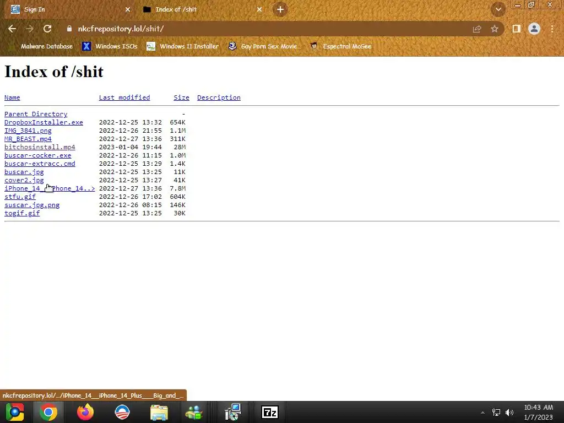
Task: Click the buscar-extracc.cmd link
Action: point(40,164)
